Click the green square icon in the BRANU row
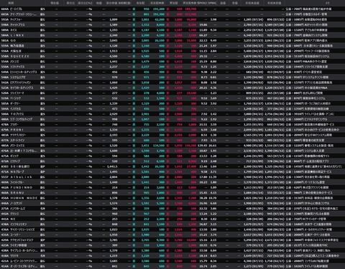Screen dimensions: 345x269 [134, 193]
